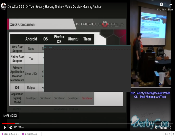The image size is (175, 137).
Task: Click the Quick Comparison slide heading
Action: [x=22, y=24]
